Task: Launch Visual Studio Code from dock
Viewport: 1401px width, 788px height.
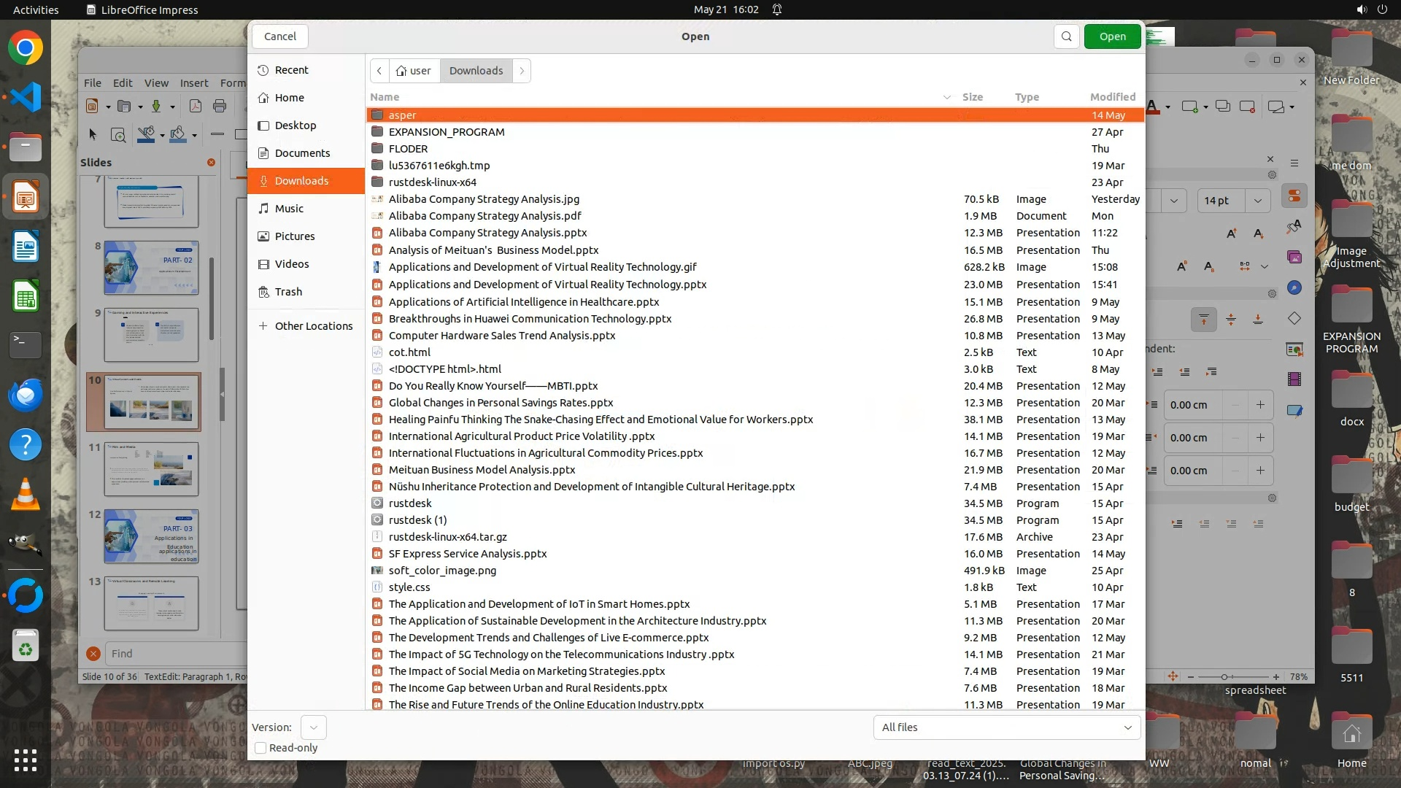Action: click(26, 97)
